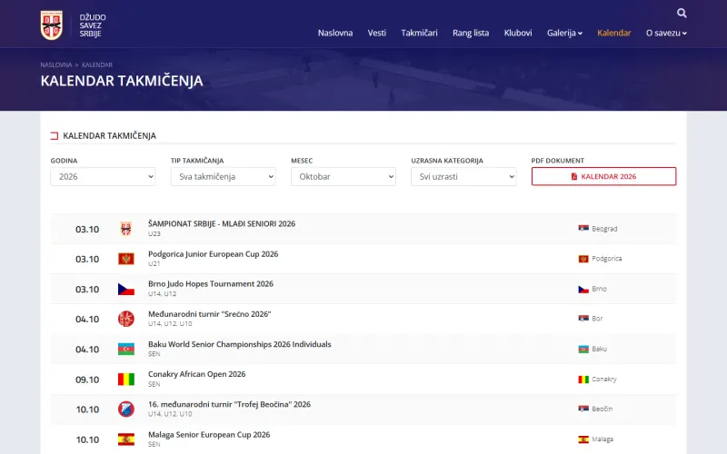Click the Bor location text

tap(597, 319)
